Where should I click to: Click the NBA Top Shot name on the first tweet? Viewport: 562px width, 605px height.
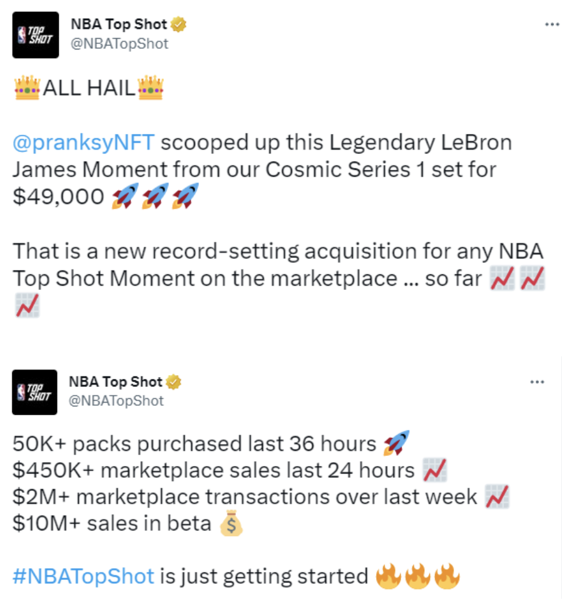119,25
